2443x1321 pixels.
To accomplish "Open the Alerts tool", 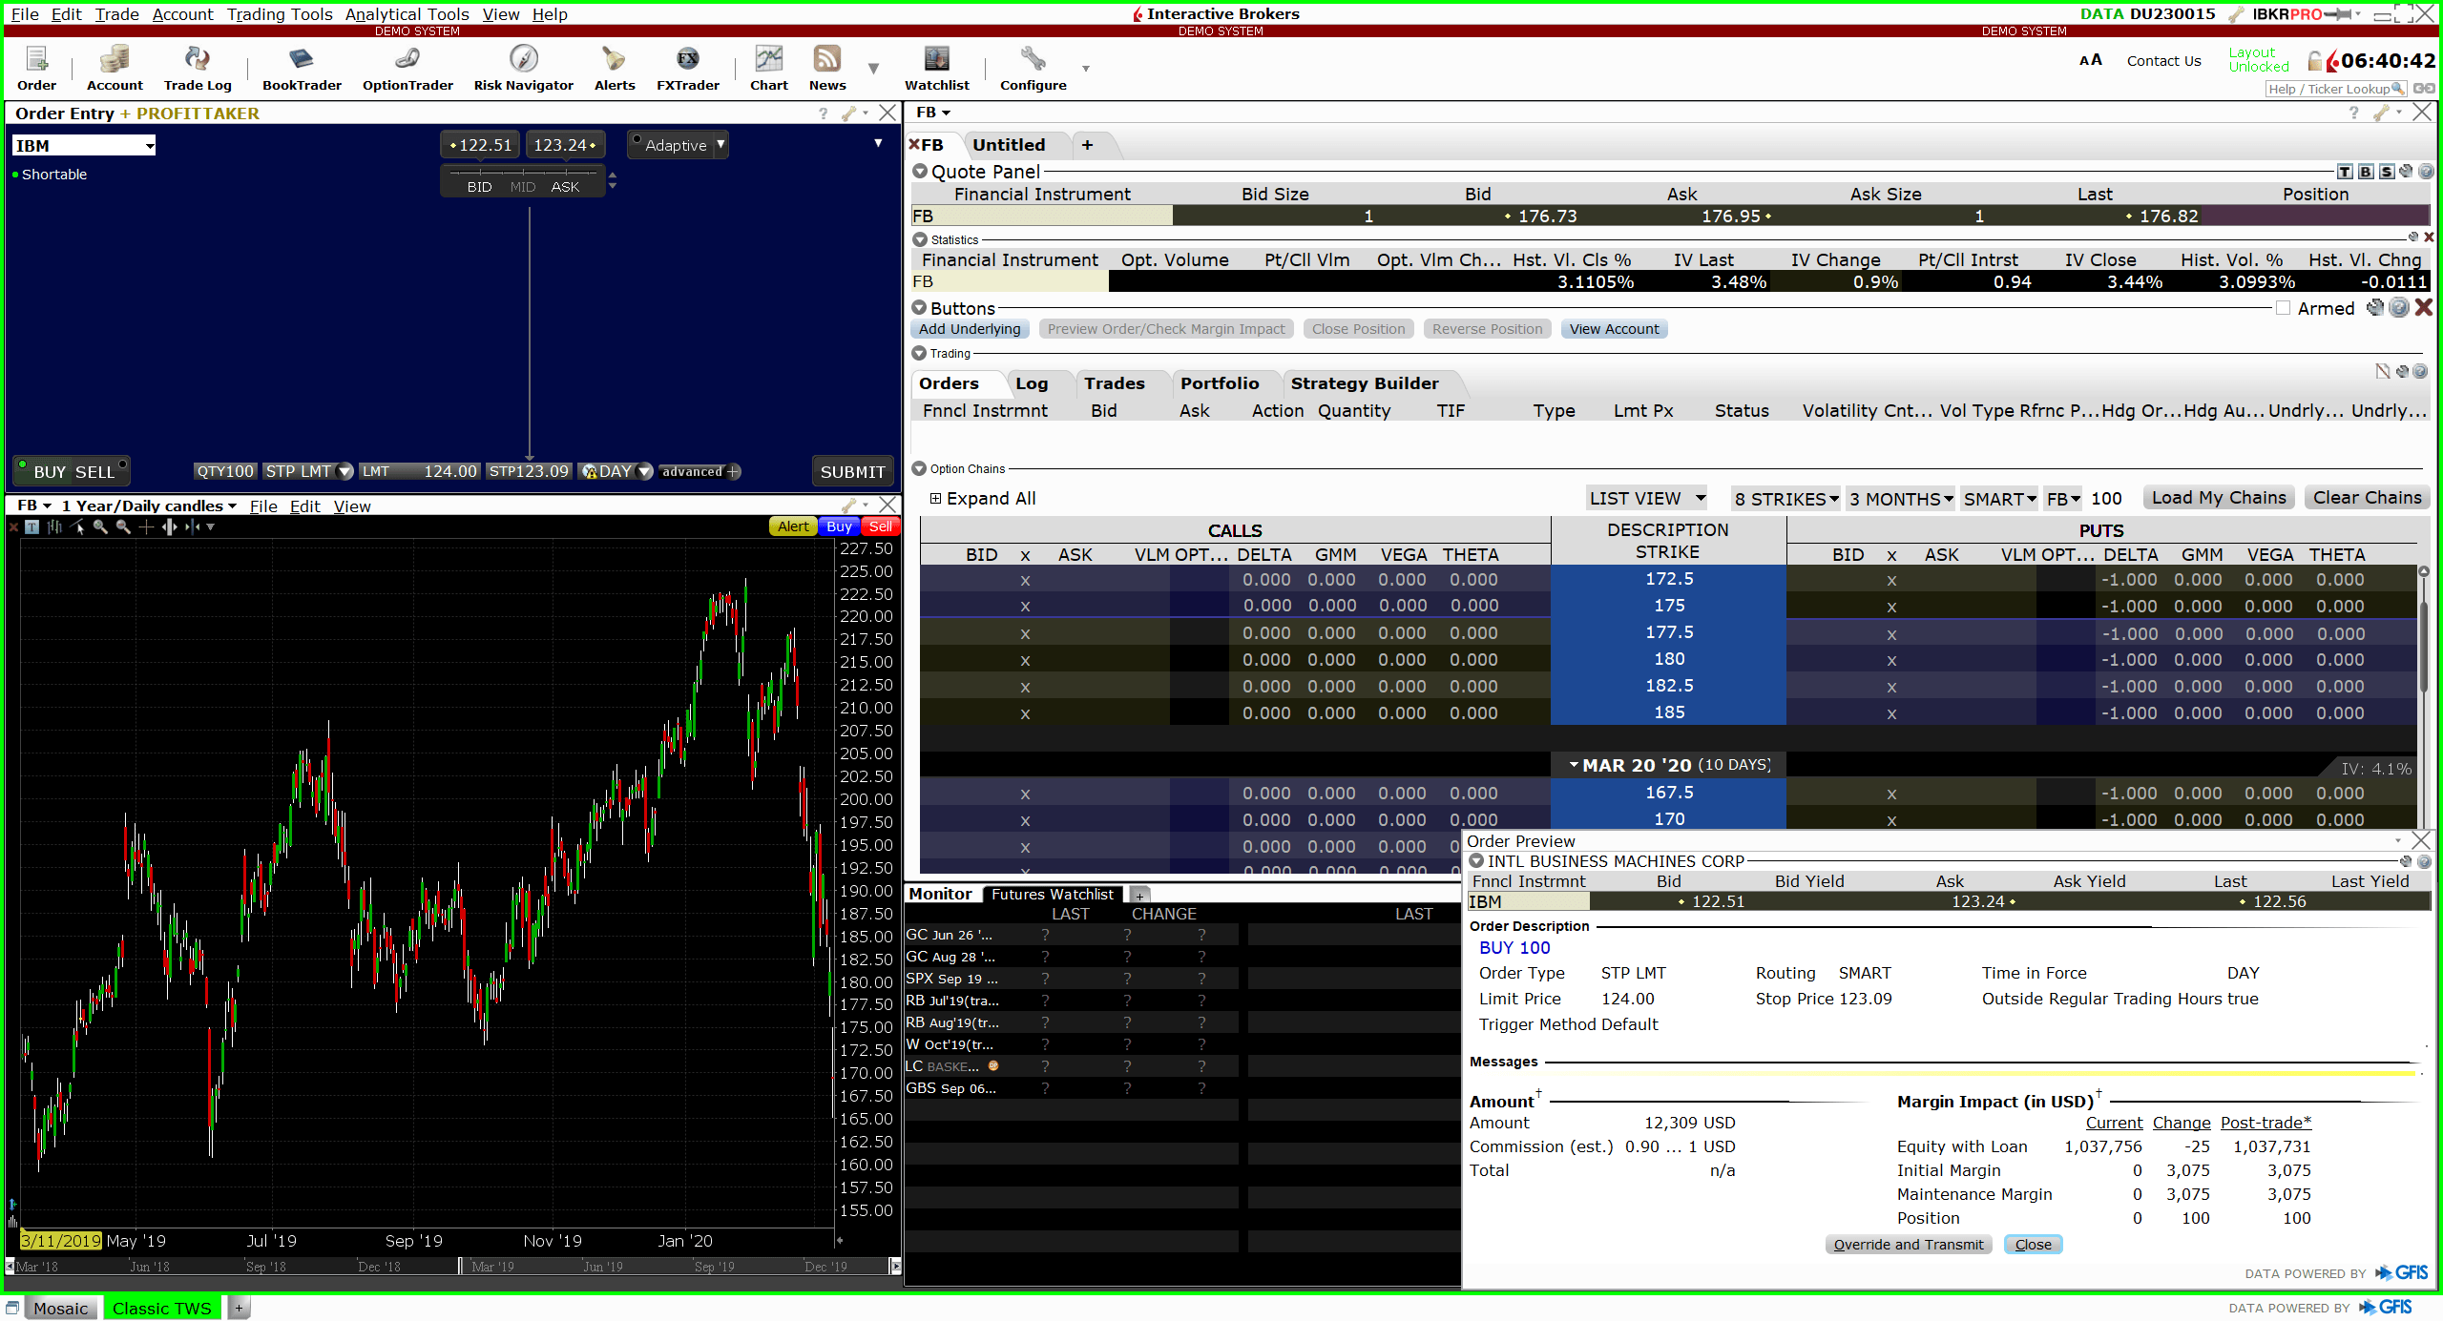I will coord(614,67).
